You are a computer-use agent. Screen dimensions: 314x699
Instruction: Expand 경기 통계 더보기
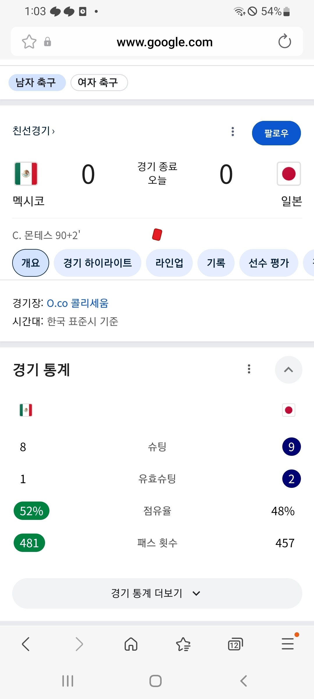point(157,593)
